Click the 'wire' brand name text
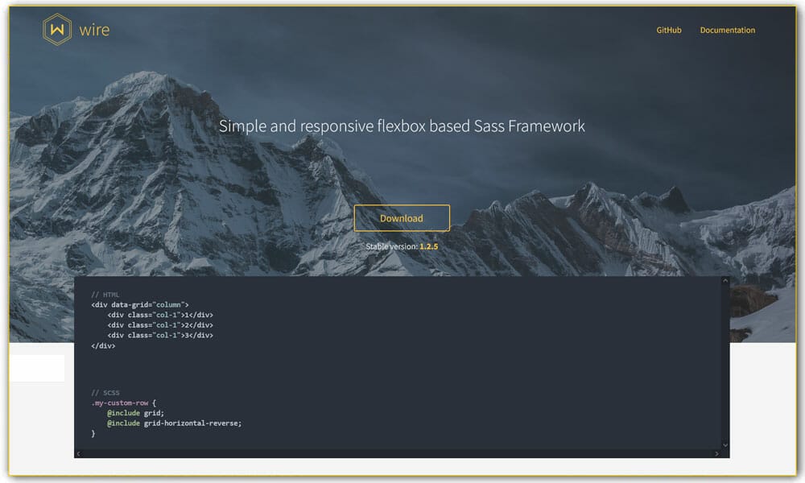Image resolution: width=805 pixels, height=483 pixels. 94,31
